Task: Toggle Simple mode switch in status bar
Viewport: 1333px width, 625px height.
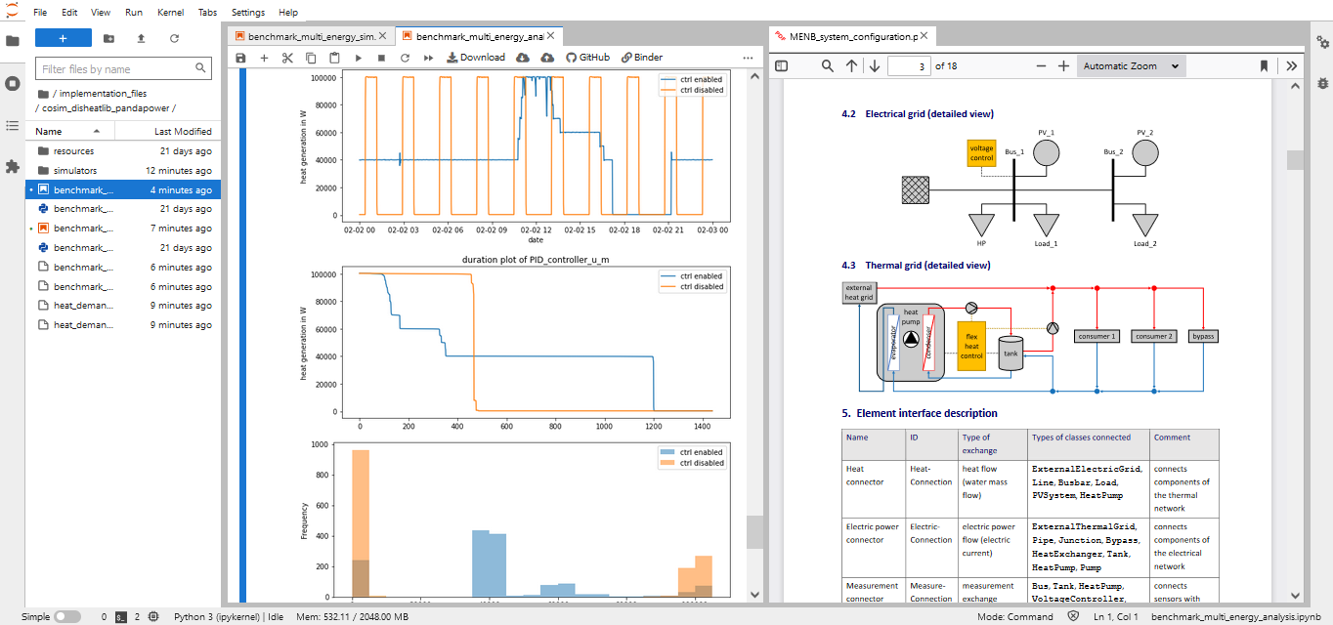Action: coord(67,617)
